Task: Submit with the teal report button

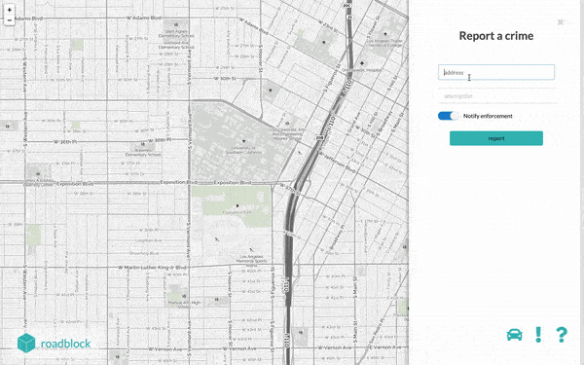Action: coord(496,138)
